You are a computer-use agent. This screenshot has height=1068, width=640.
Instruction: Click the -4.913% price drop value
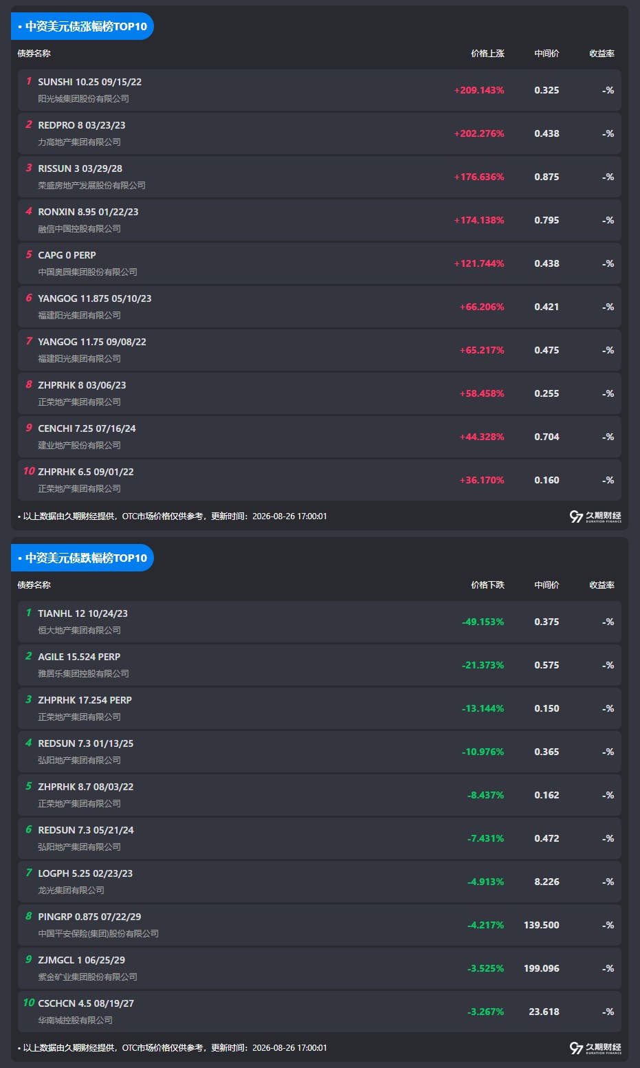point(486,882)
